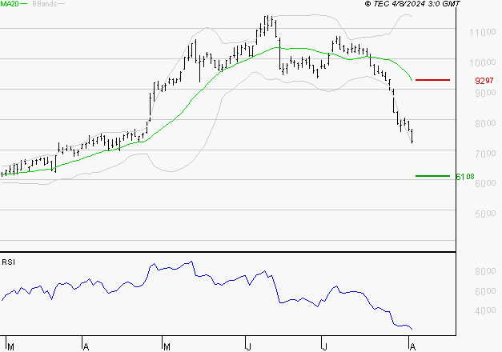Click the RSI panel label
This screenshot has height=352, width=502.
[x=8, y=262]
